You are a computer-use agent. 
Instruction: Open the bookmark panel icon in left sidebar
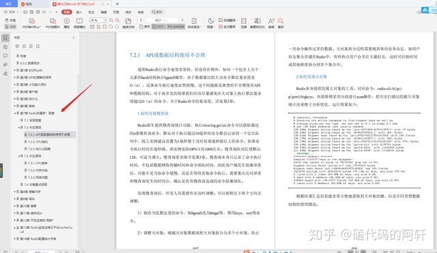(x=5, y=38)
